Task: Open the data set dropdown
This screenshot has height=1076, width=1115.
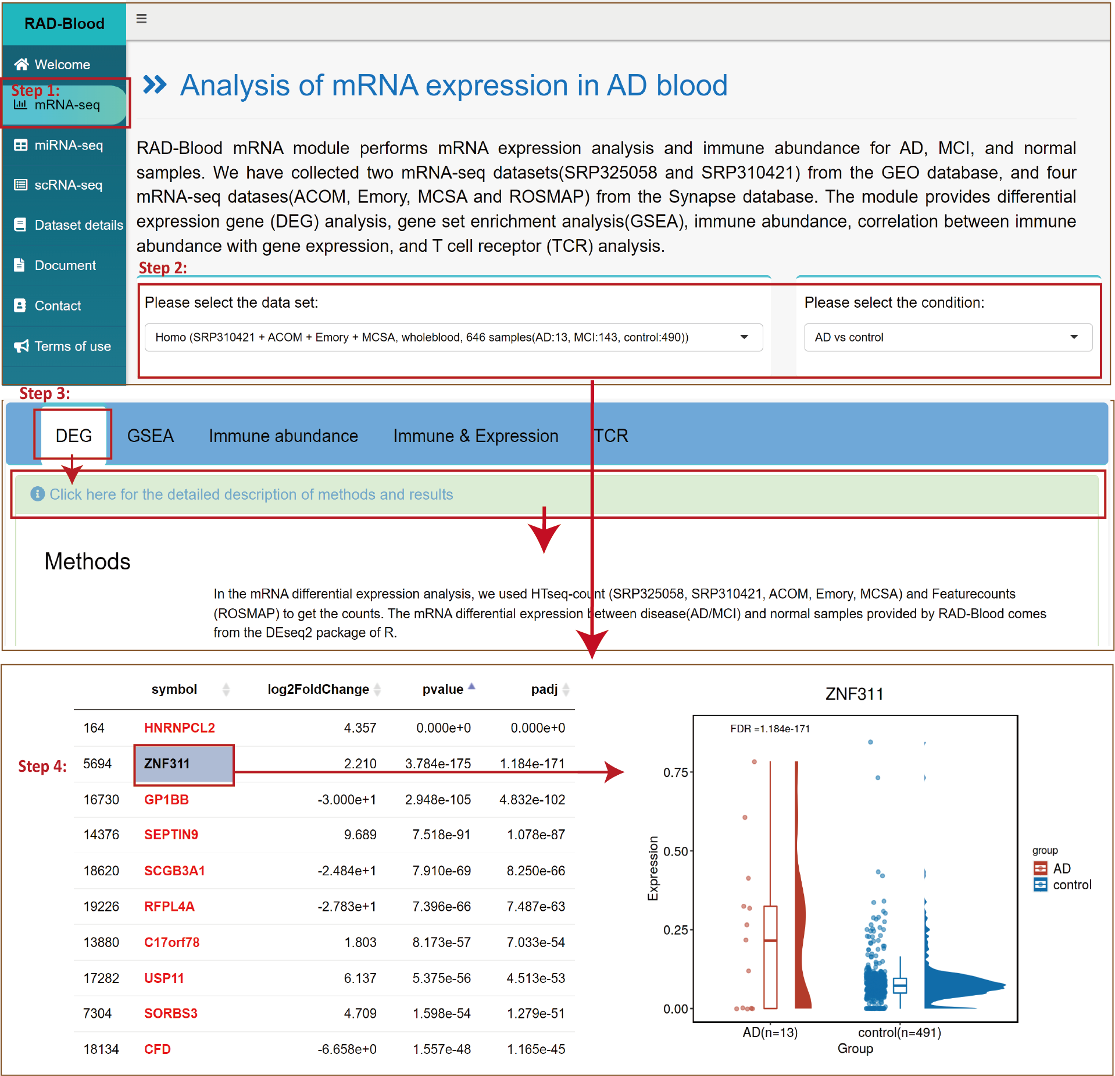Action: [453, 337]
